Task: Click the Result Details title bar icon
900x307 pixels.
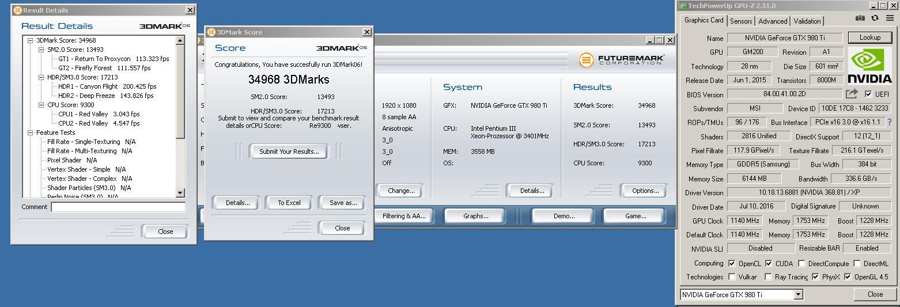Action: (x=17, y=10)
